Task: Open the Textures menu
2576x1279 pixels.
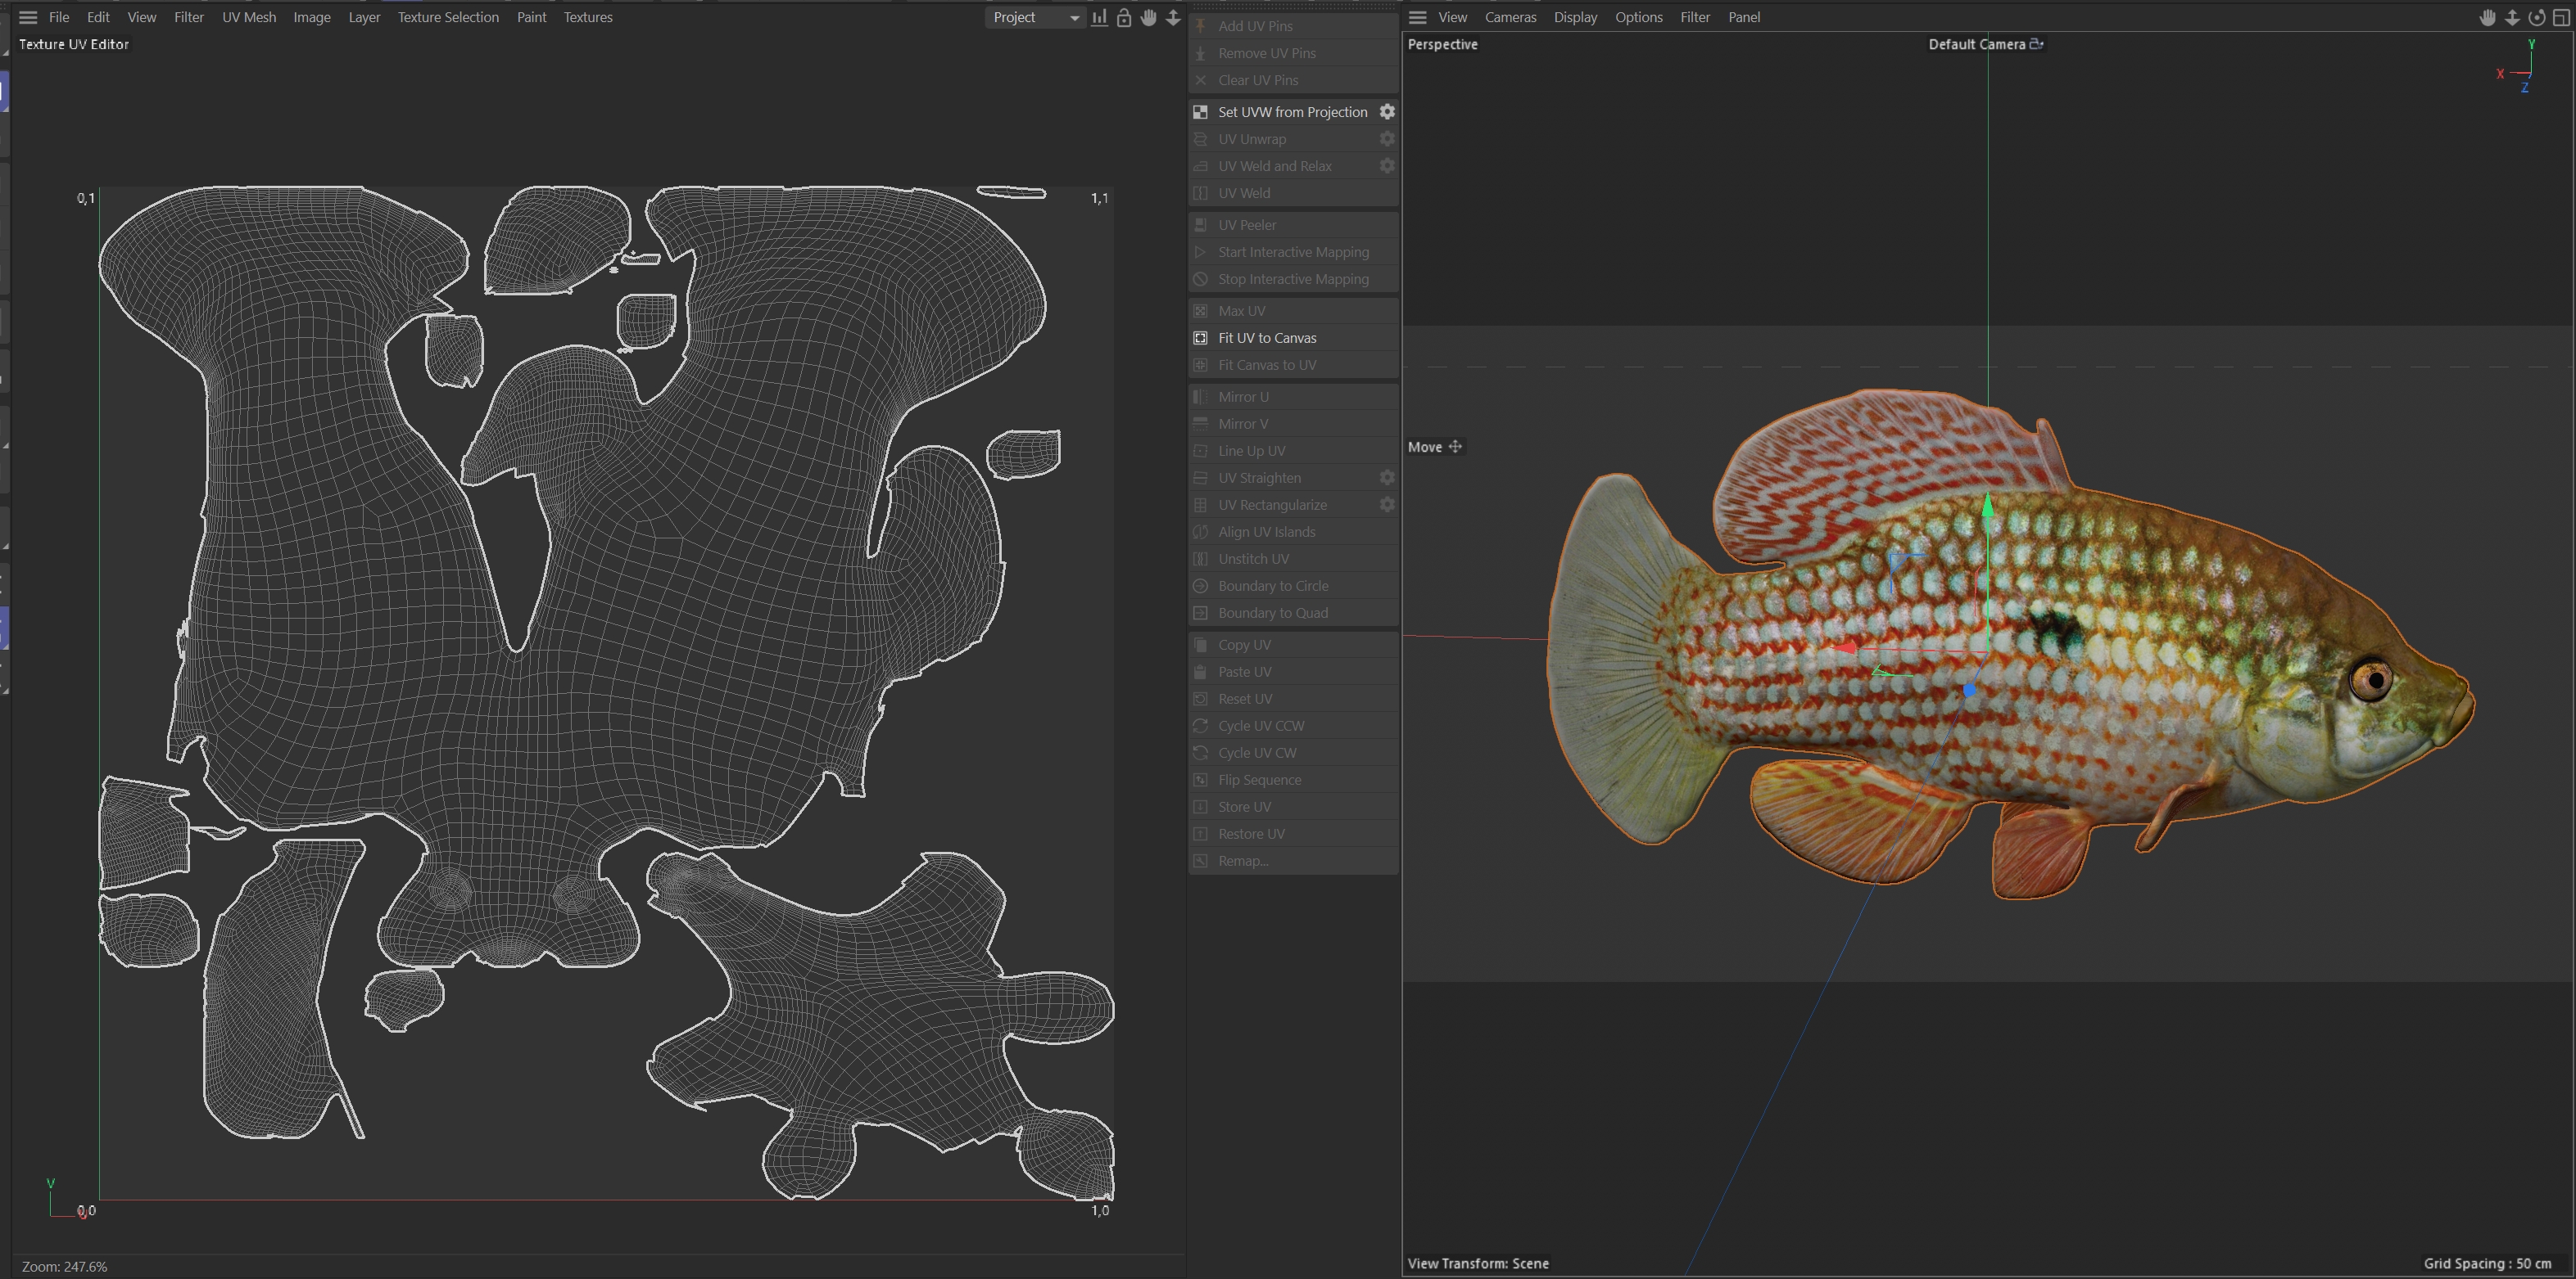Action: [587, 17]
